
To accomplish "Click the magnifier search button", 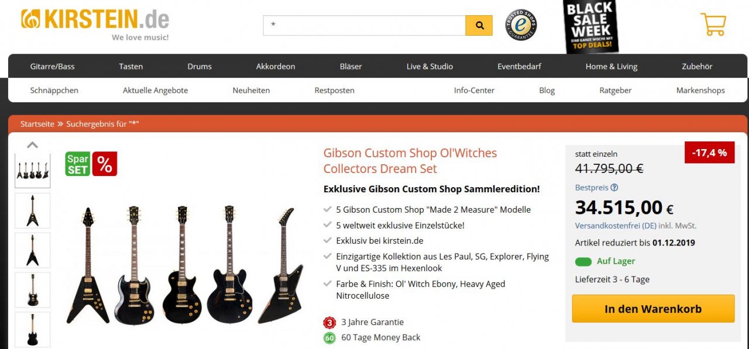I will [x=479, y=26].
